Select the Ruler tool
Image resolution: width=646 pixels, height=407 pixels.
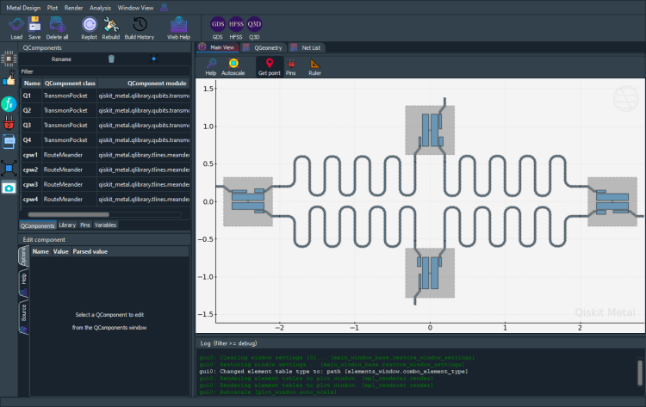point(314,66)
